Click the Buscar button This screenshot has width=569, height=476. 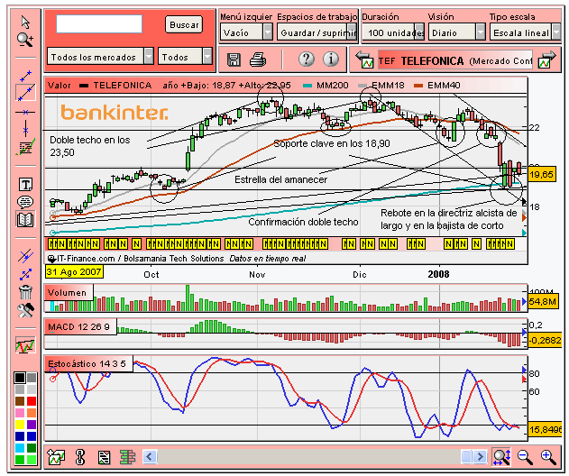(184, 24)
